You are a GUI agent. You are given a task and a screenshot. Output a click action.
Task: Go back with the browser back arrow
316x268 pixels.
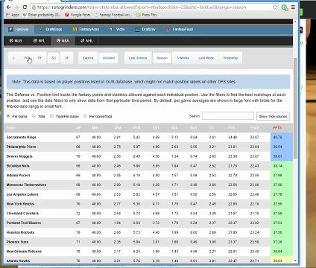8,7
